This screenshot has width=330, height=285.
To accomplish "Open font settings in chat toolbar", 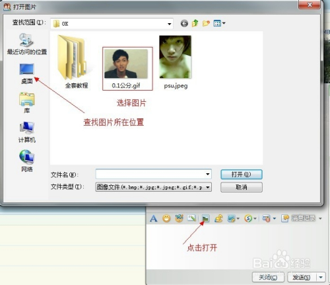I will tap(154, 218).
